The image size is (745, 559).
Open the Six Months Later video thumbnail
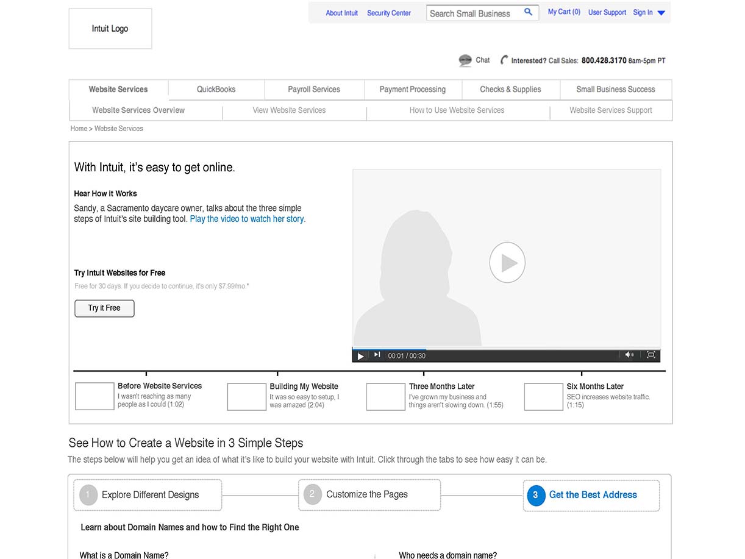click(x=544, y=396)
